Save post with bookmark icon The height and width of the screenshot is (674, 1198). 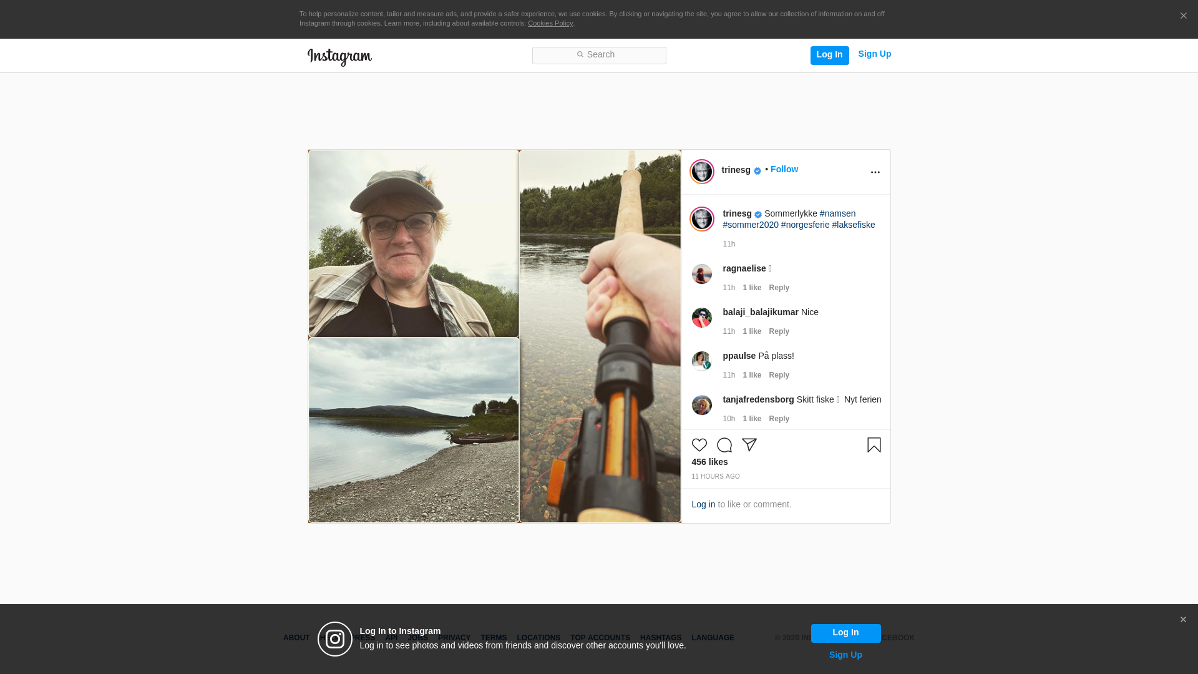(874, 445)
